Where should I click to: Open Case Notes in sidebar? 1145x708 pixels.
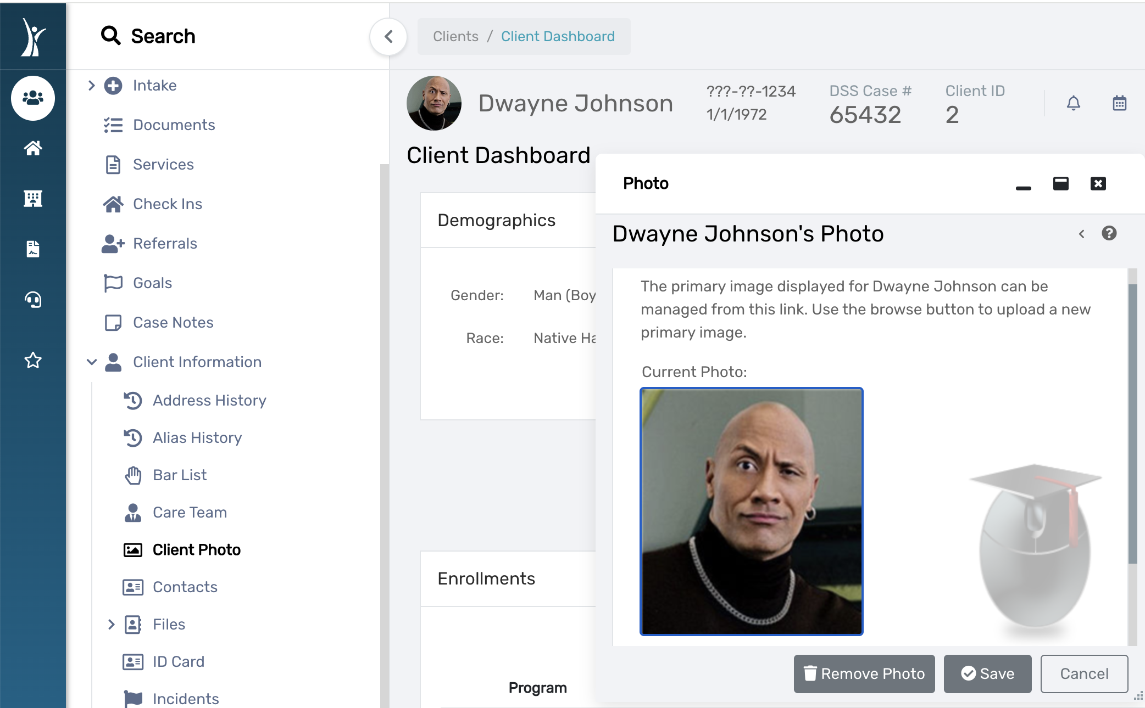[173, 323]
